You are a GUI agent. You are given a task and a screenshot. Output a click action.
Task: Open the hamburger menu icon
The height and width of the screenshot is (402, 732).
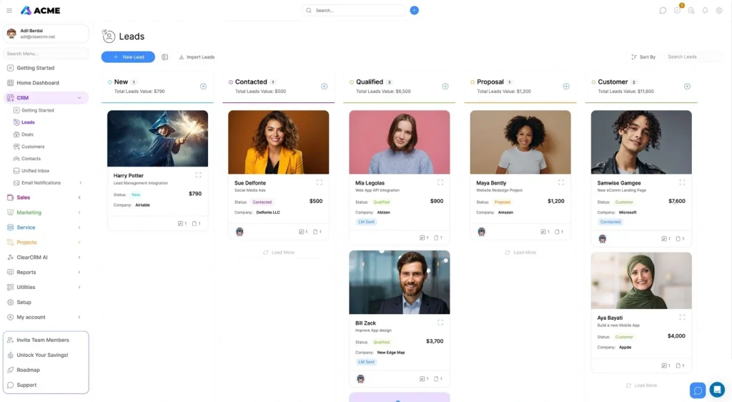point(9,10)
